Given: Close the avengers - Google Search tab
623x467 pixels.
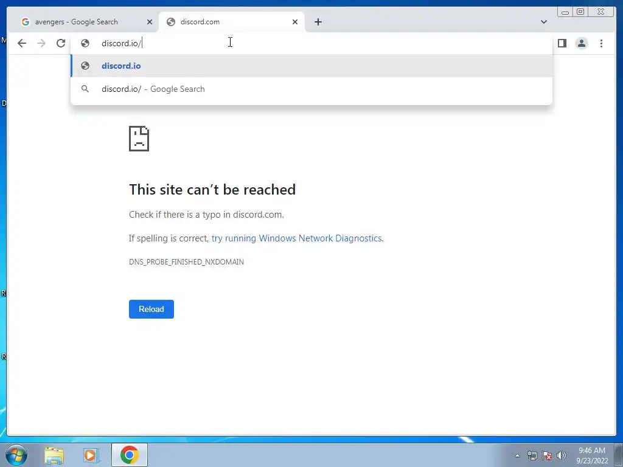Looking at the screenshot, I should (x=150, y=22).
